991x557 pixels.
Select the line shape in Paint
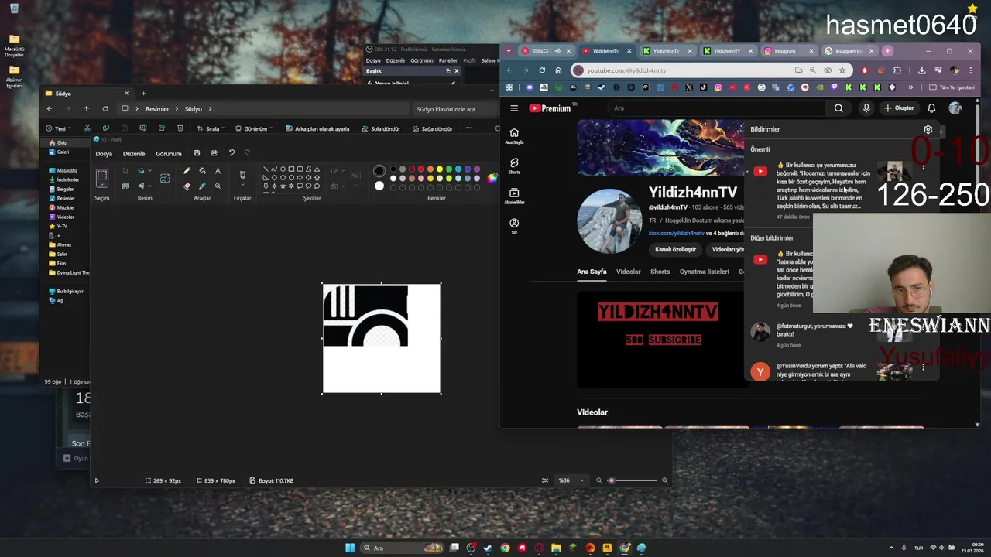266,169
